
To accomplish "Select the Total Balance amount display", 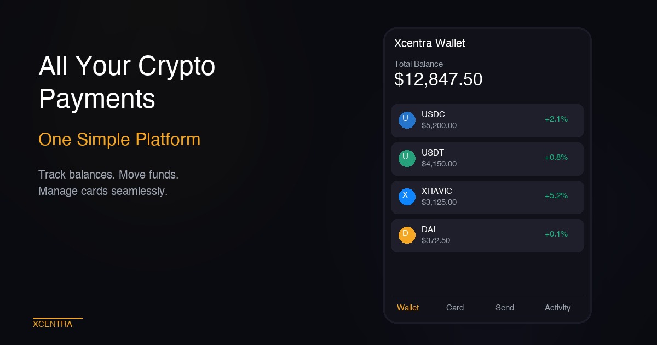I will pyautogui.click(x=438, y=79).
